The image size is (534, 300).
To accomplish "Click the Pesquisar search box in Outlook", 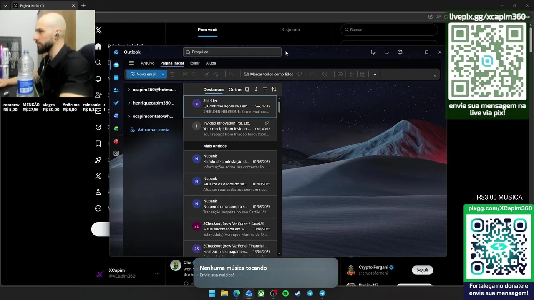I will point(232,52).
